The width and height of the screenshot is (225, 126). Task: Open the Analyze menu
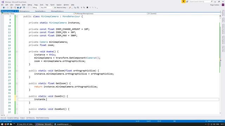point(59,5)
